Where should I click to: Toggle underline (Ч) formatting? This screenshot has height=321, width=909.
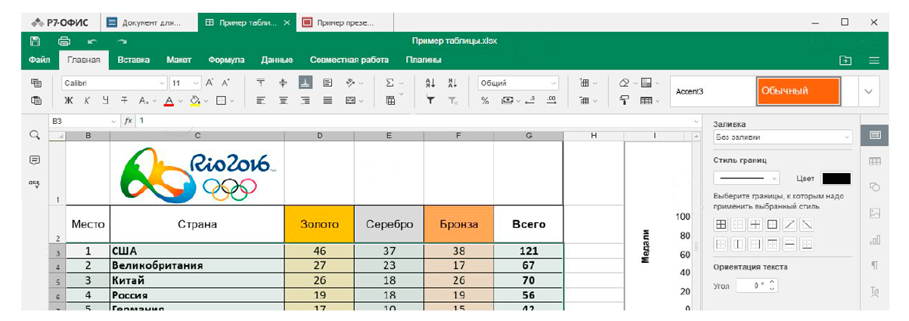[x=105, y=100]
